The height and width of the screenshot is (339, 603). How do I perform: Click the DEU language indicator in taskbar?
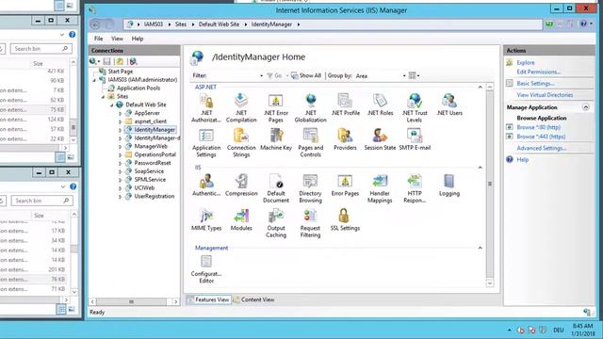559,330
